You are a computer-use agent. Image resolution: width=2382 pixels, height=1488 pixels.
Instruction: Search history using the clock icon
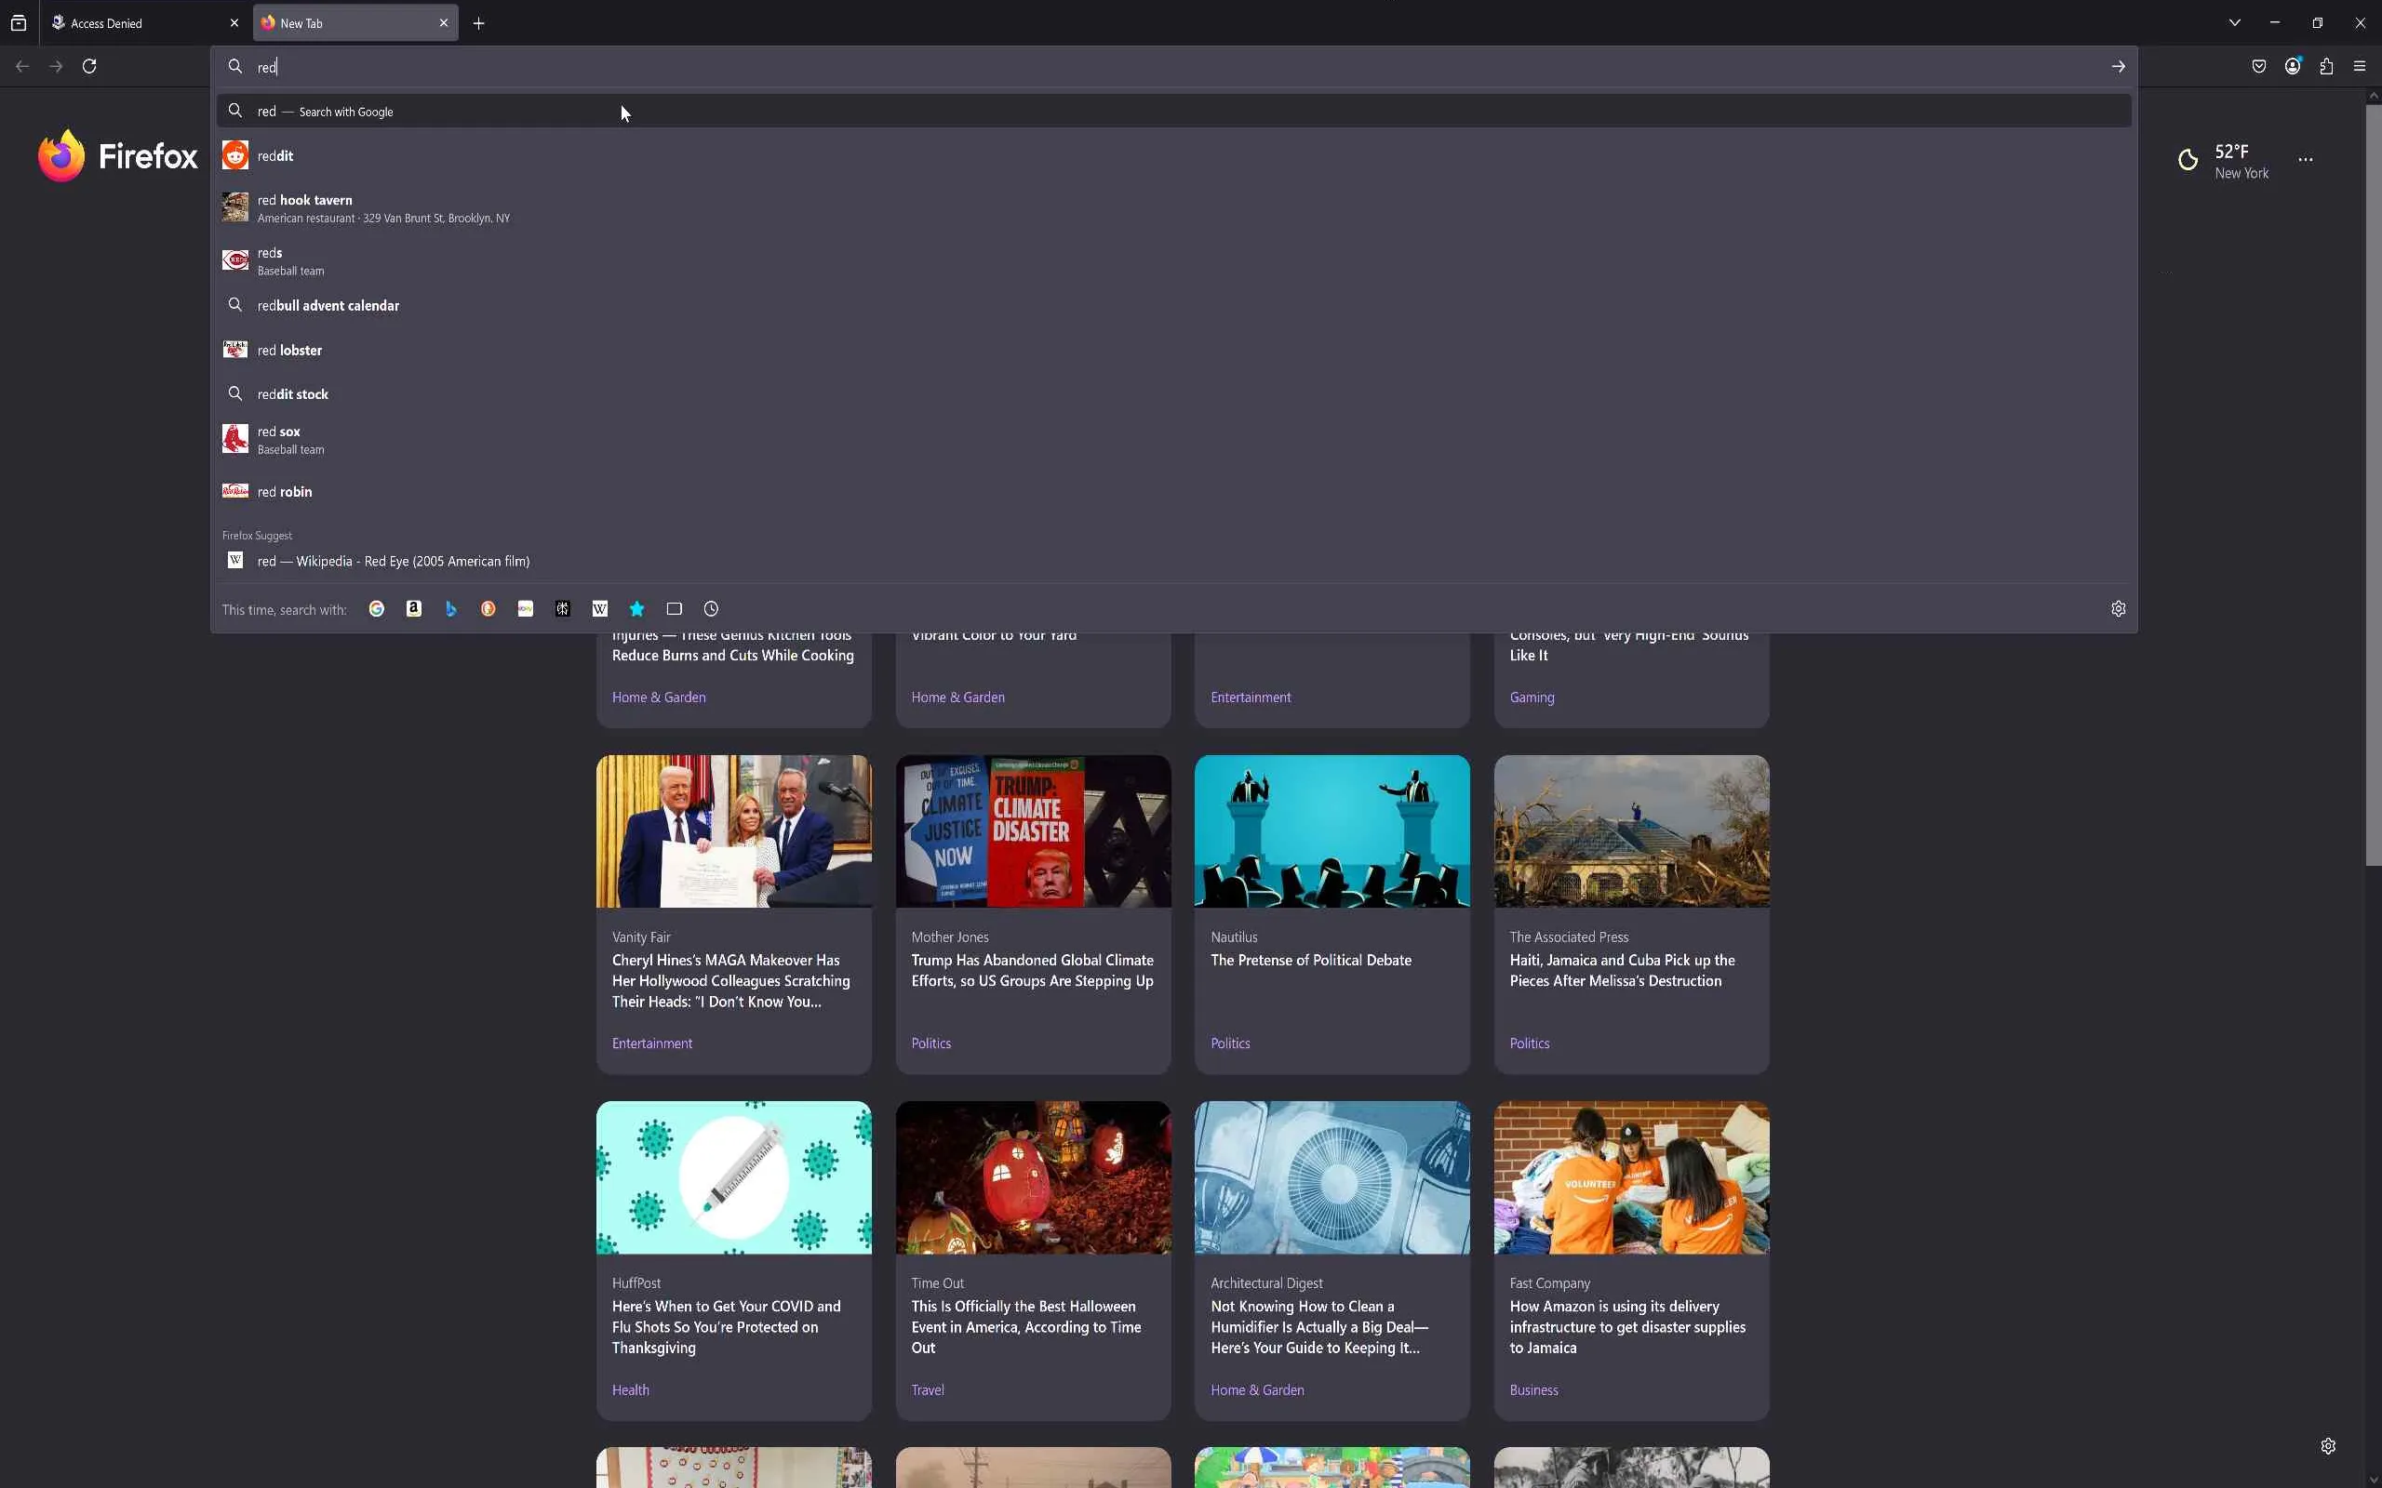[x=712, y=609]
